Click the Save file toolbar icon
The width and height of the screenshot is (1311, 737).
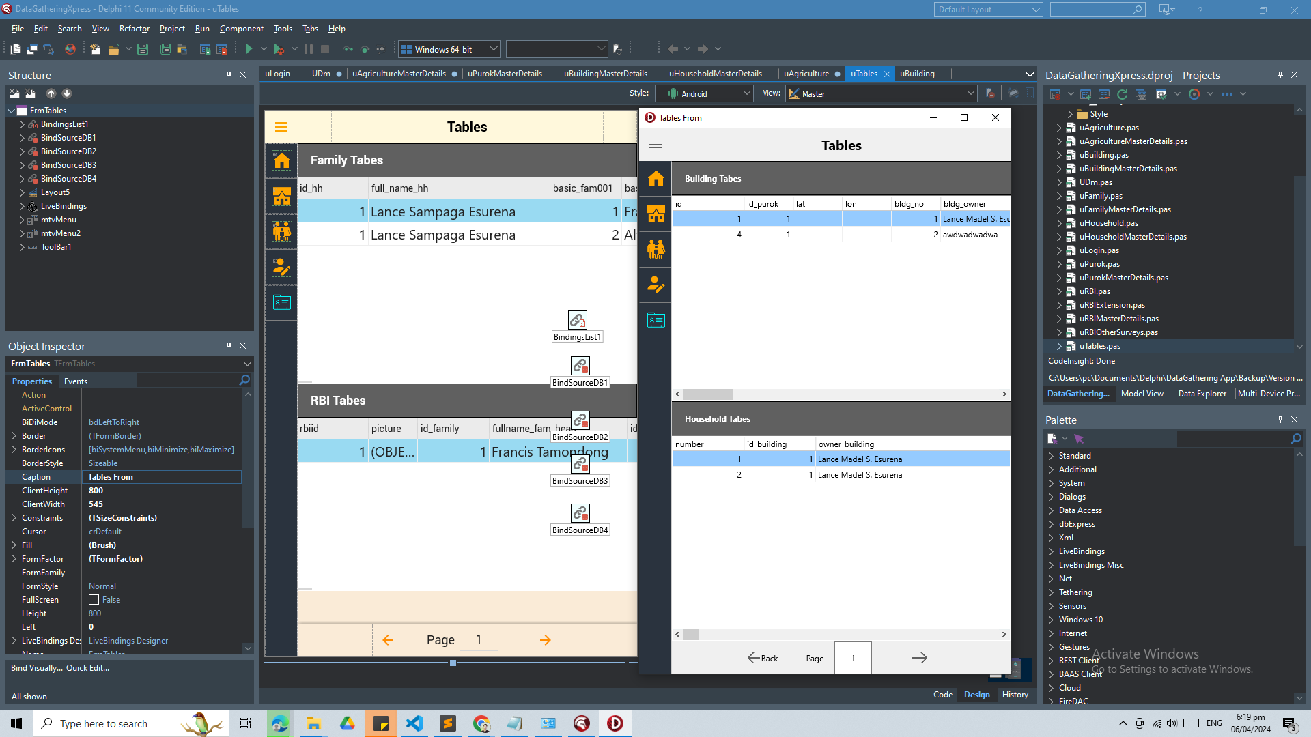click(143, 49)
